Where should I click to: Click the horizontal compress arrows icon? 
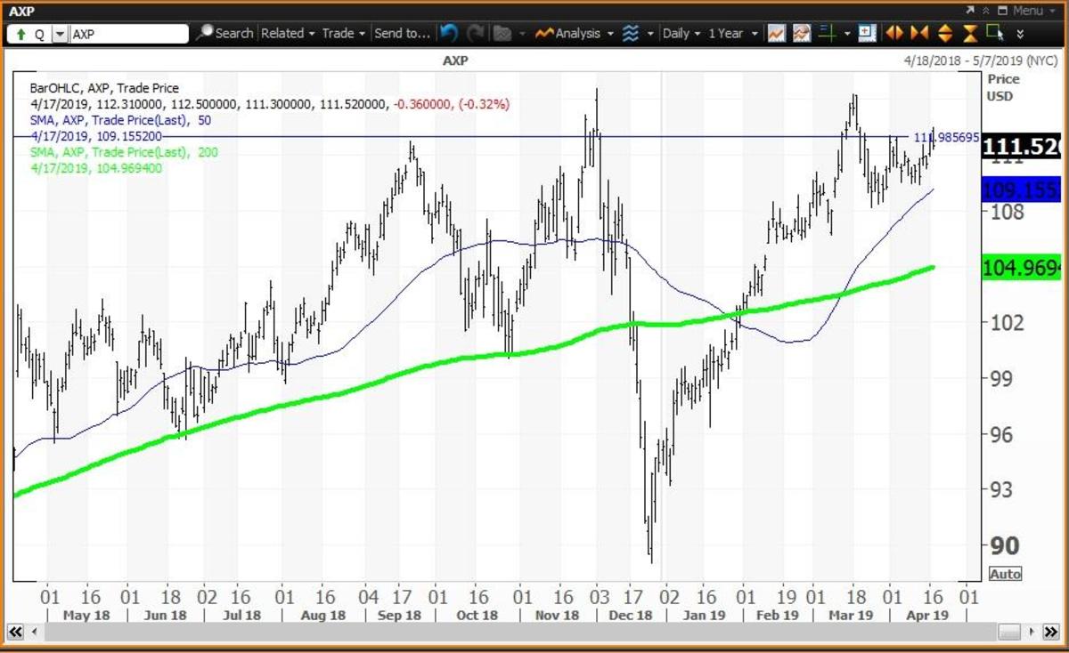click(919, 33)
